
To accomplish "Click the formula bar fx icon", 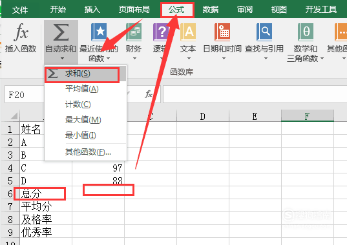I will tap(149, 94).
